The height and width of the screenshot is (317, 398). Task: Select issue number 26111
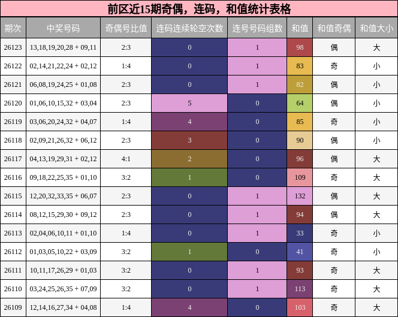pyautogui.click(x=13, y=270)
